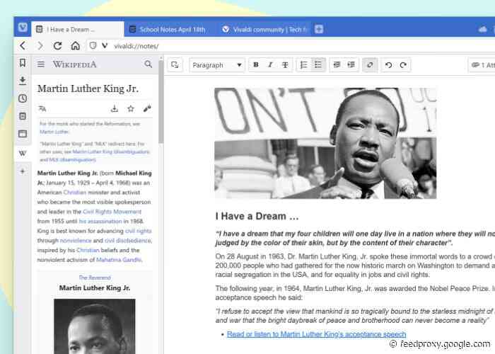Toggle strikethrough formatting

[x=285, y=65]
